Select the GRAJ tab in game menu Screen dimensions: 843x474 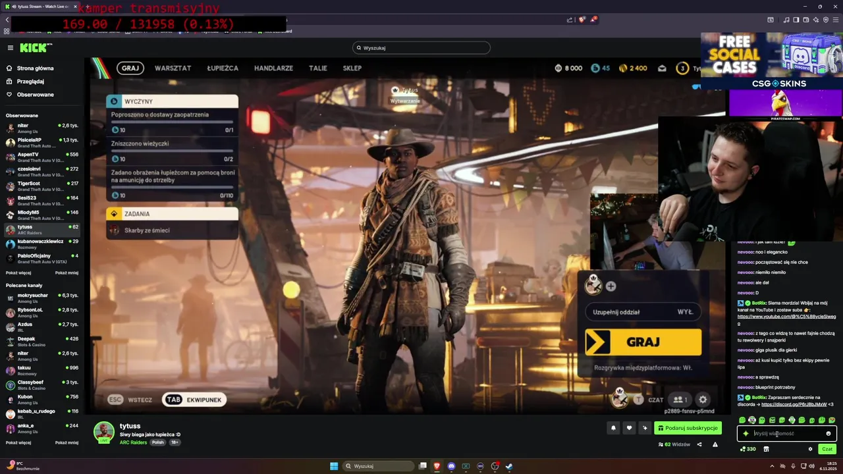point(130,68)
